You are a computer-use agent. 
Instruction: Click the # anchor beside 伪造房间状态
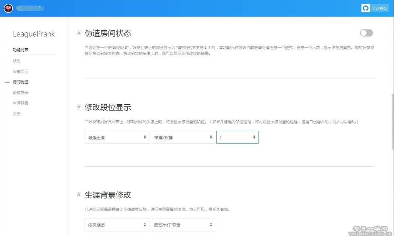[79, 33]
